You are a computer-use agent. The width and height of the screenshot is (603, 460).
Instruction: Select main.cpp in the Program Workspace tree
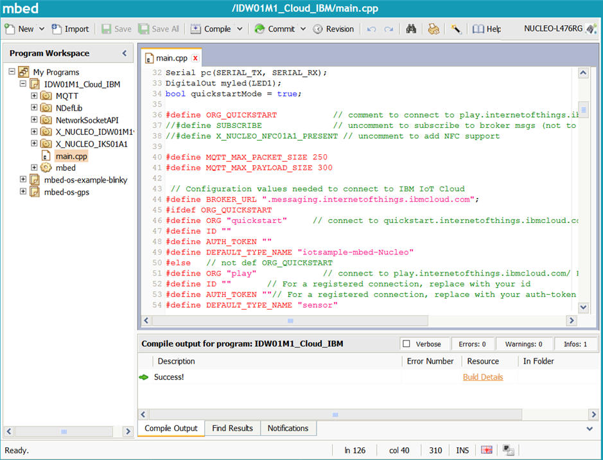pos(71,156)
